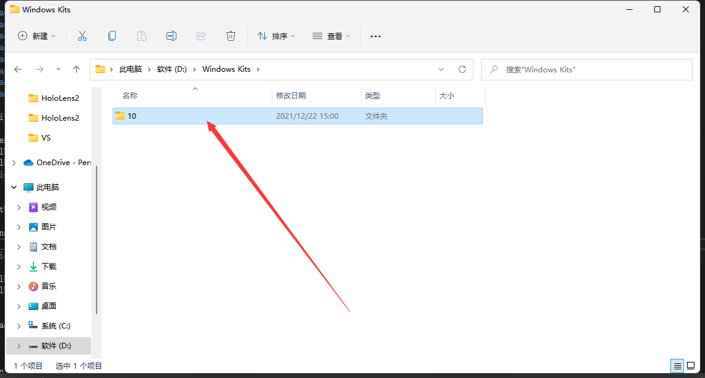Viewport: 705px width, 378px height.
Task: Go up one level with up arrow
Action: pyautogui.click(x=76, y=69)
